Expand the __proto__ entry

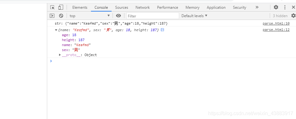(x=60, y=55)
